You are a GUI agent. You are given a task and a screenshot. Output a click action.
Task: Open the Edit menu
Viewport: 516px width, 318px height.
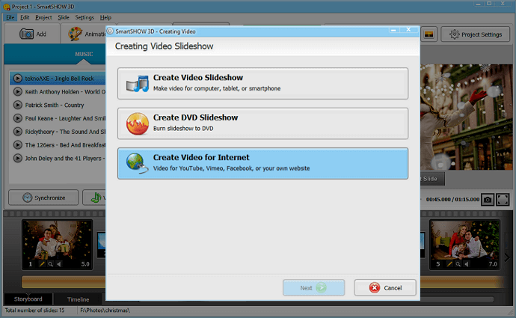click(25, 17)
